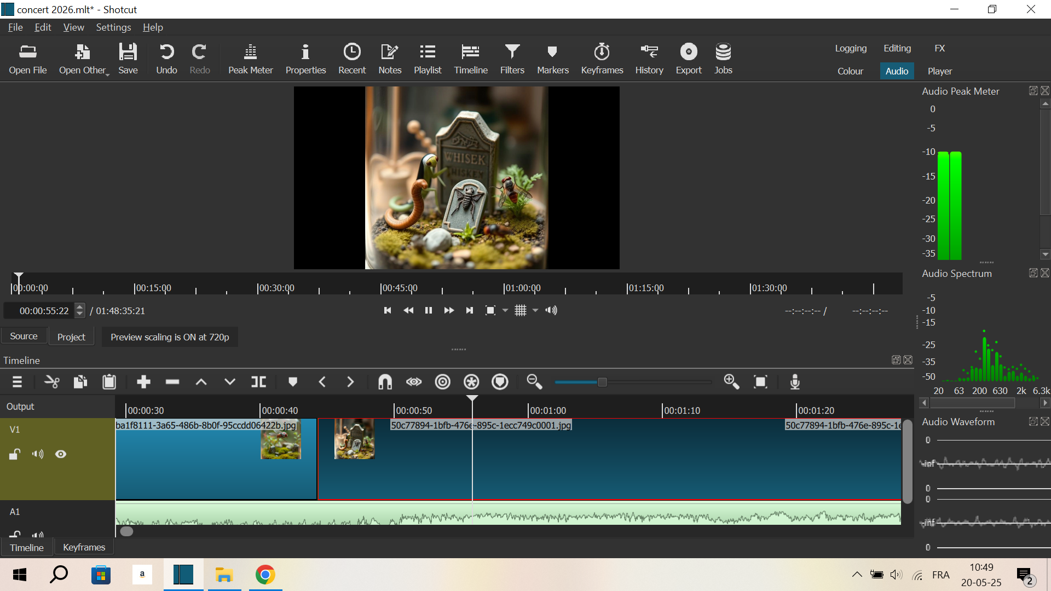Expand the grid options dropdown arrow

click(535, 311)
